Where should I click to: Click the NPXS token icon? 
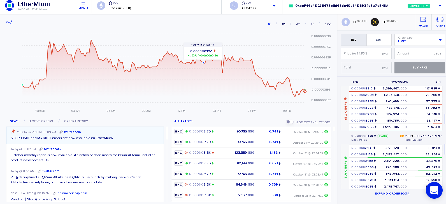point(375,22)
